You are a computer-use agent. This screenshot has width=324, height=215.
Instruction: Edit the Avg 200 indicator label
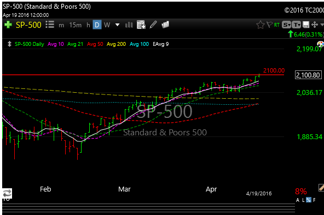[116, 44]
